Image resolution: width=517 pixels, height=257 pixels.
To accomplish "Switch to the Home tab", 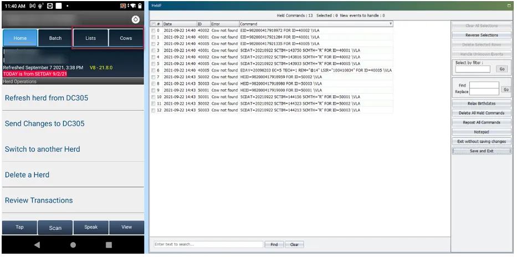I will (x=20, y=38).
